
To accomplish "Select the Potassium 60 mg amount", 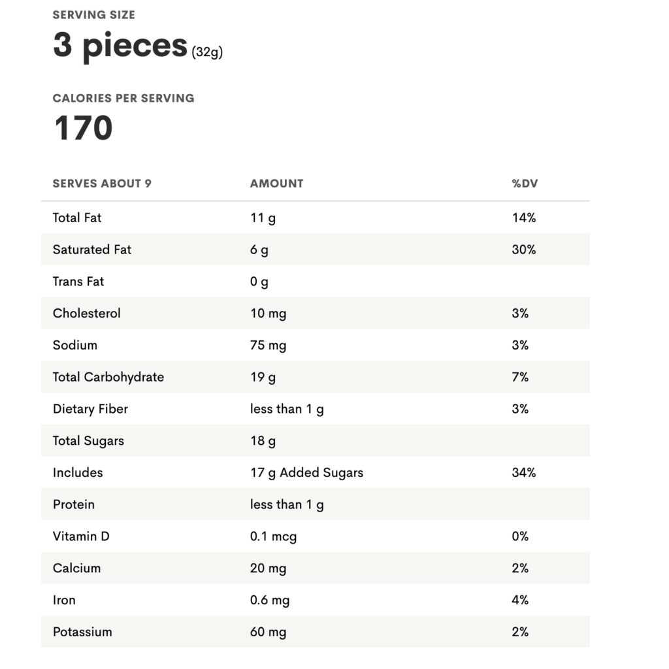I will pos(268,632).
